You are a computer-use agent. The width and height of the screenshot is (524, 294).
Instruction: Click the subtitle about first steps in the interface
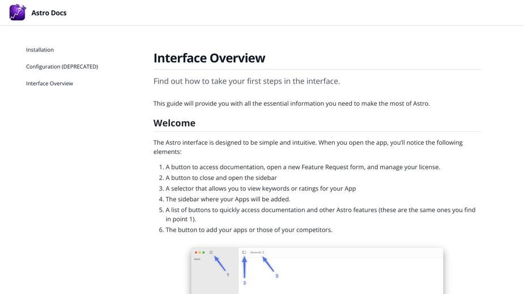(246, 81)
